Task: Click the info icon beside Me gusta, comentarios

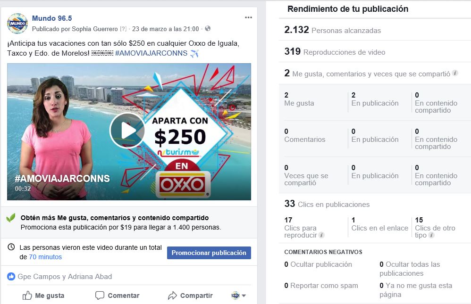Action: click(x=455, y=73)
